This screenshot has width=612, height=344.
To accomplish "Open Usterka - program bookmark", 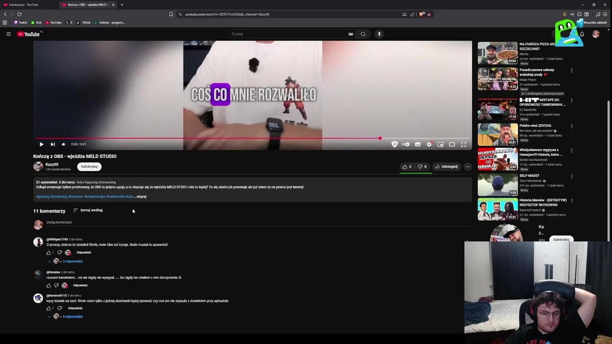I will point(109,22).
